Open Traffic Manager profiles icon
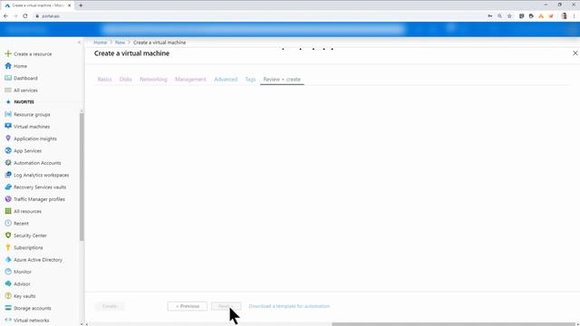Image resolution: width=580 pixels, height=326 pixels. [x=8, y=199]
